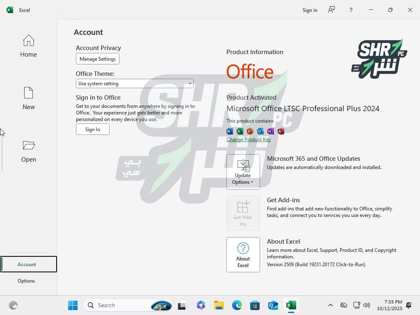This screenshot has height=315, width=420.
Task: Select the Account tab in sidebar
Action: (27, 265)
